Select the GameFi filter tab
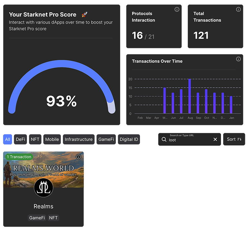249x230 pixels. pos(106,139)
